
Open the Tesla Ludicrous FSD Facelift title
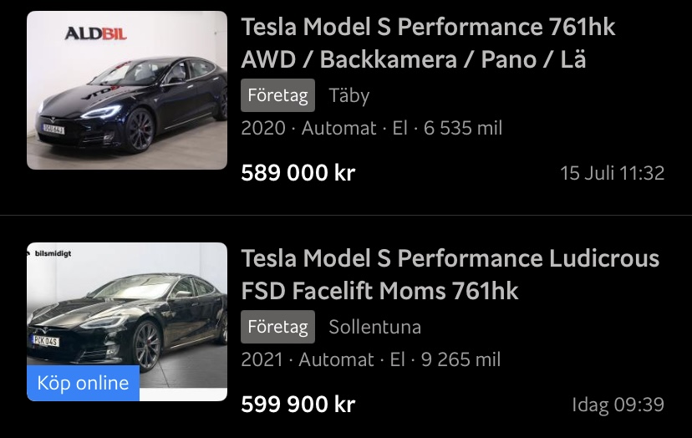[x=450, y=274]
